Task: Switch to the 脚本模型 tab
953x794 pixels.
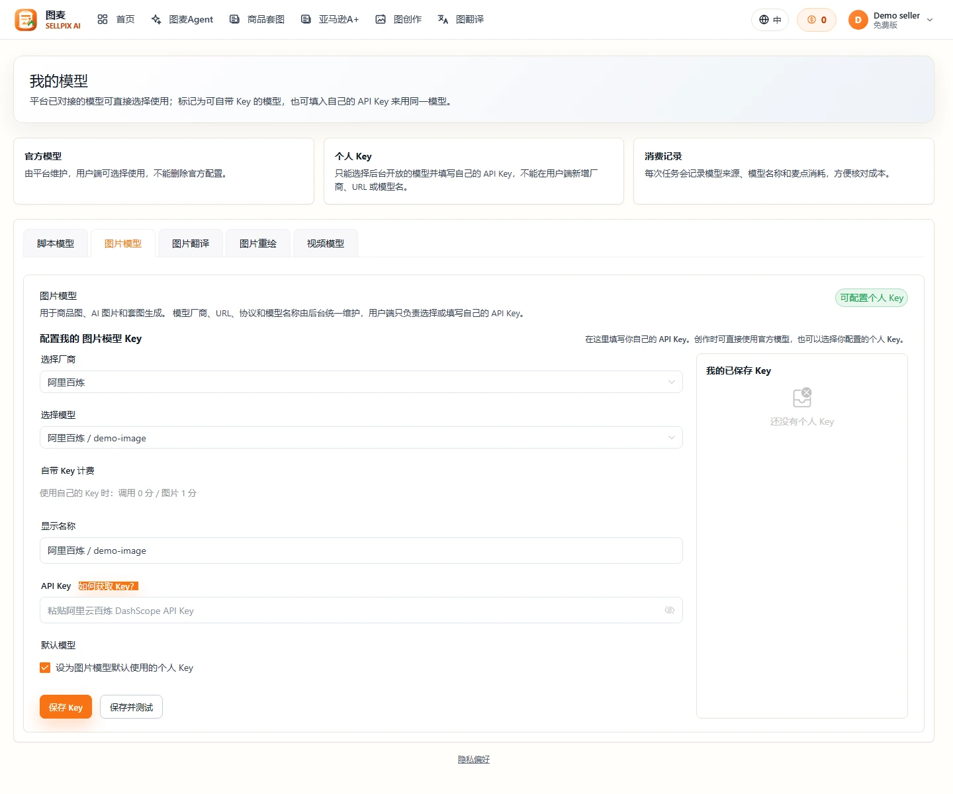Action: (x=56, y=243)
